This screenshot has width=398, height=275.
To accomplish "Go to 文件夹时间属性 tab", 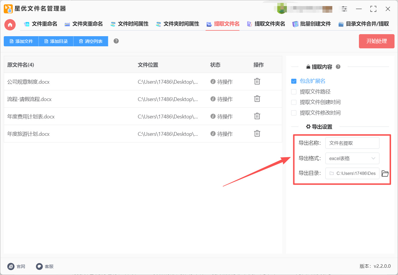I will [x=177, y=24].
